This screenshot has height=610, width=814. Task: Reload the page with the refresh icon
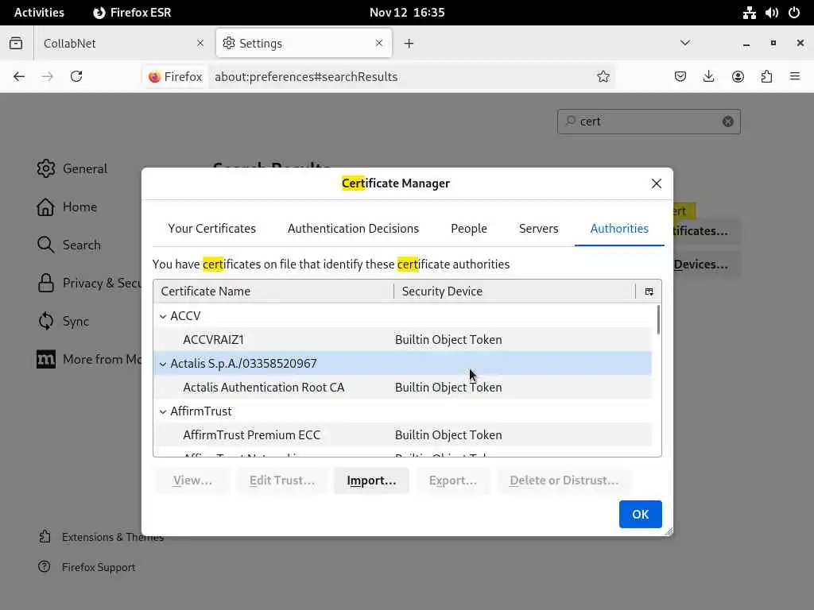pyautogui.click(x=76, y=77)
